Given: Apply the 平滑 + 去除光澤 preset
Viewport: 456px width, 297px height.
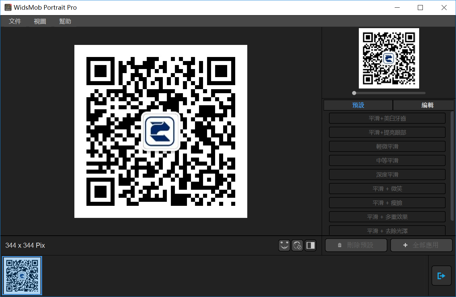Looking at the screenshot, I should point(387,231).
